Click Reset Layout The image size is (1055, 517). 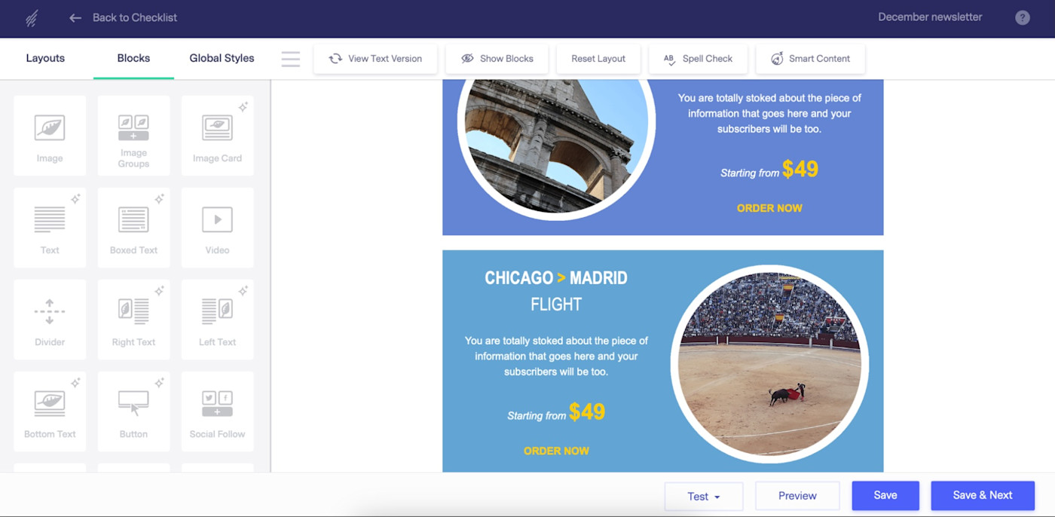pos(598,59)
